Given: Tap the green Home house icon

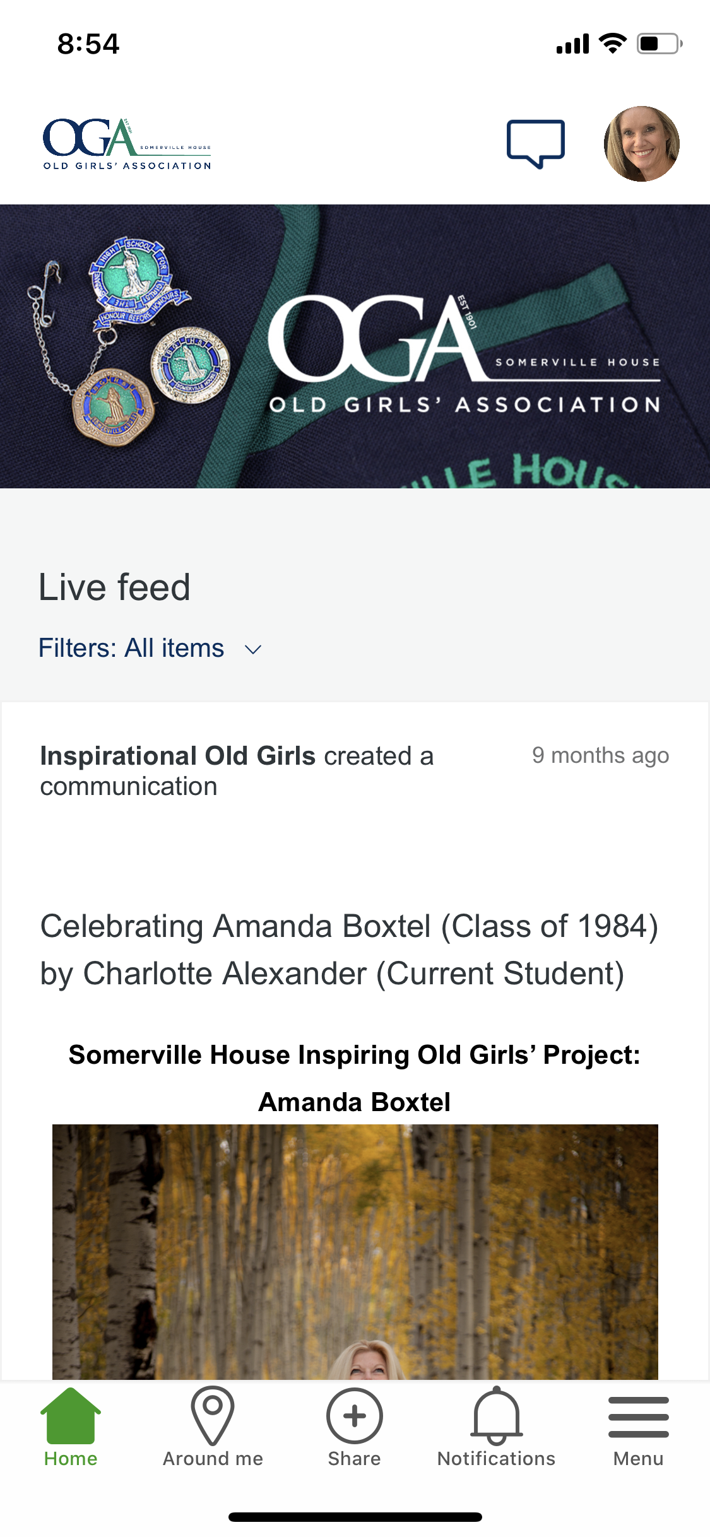Looking at the screenshot, I should (71, 1416).
